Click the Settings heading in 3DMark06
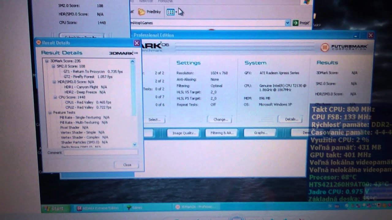The height and width of the screenshot is (220, 392). pos(188,63)
